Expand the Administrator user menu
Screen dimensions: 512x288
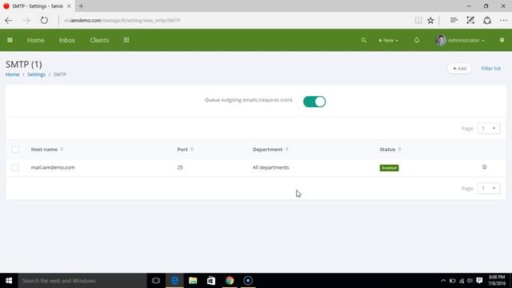coord(466,40)
